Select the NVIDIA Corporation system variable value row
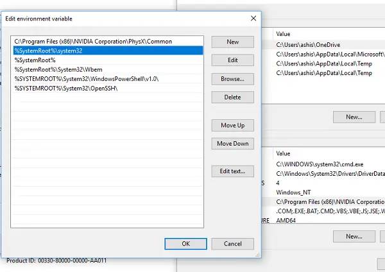385x272 pixels. pyautogui.click(x=330, y=201)
